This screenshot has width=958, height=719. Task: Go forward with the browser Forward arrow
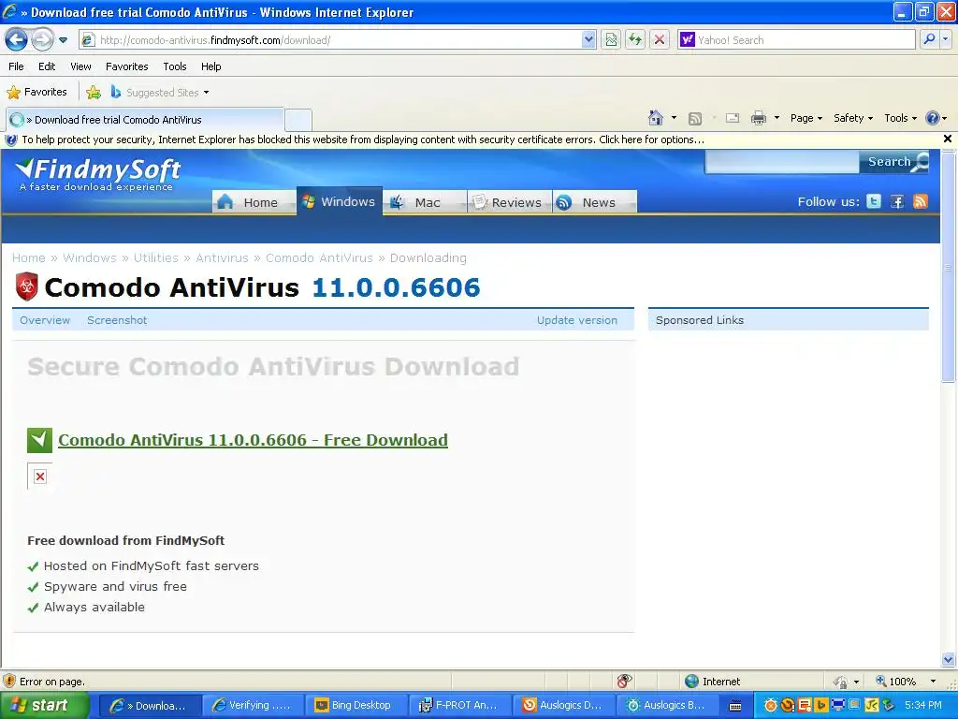point(41,40)
